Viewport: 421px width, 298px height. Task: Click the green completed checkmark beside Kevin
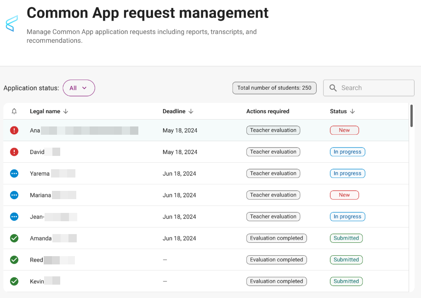click(x=14, y=281)
